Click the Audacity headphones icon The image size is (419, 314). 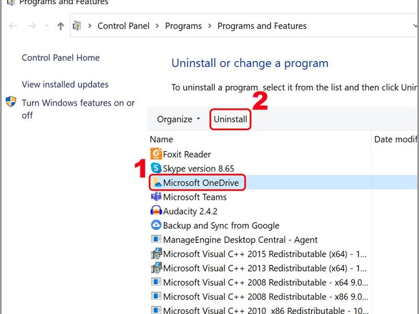[x=156, y=211]
